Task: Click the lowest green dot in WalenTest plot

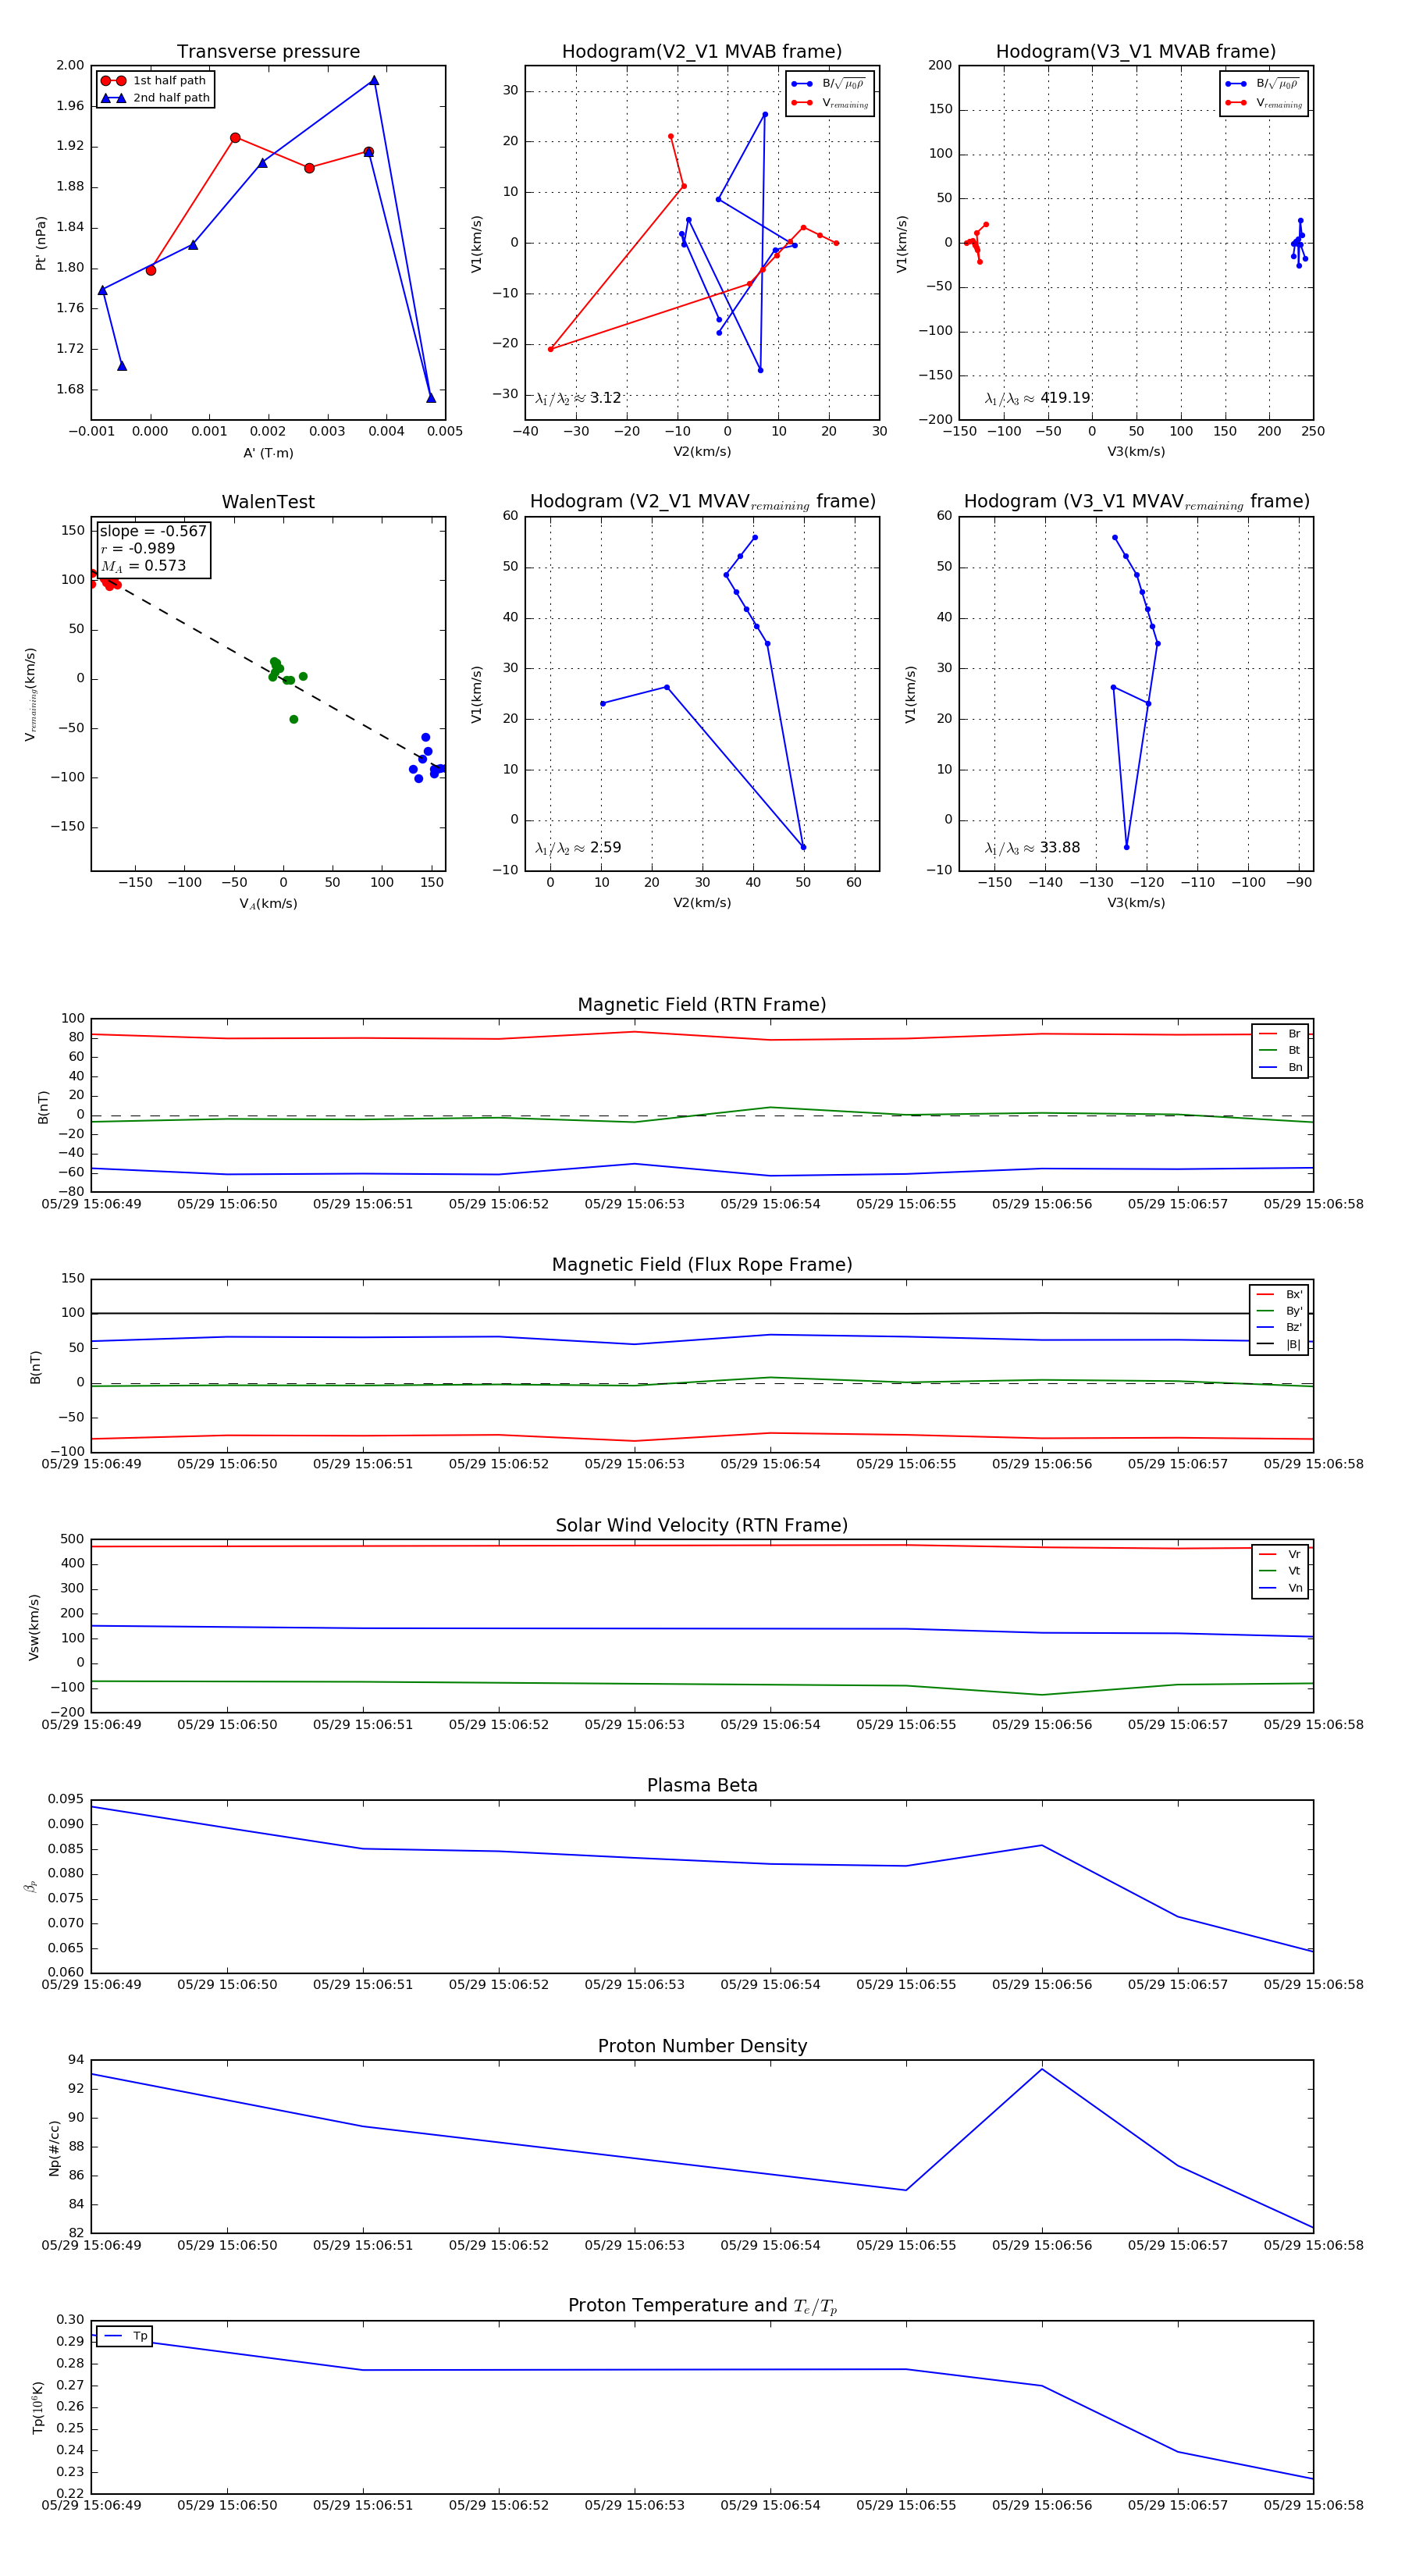Action: 293,720
